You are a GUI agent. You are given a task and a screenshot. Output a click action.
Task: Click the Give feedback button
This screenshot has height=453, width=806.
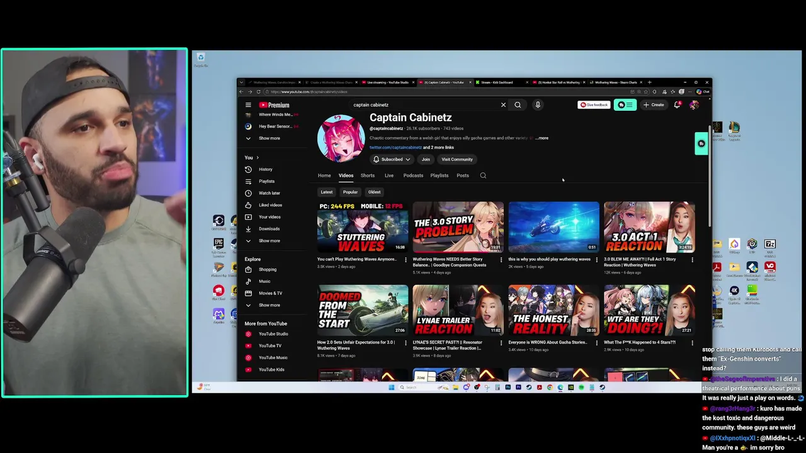[594, 105]
